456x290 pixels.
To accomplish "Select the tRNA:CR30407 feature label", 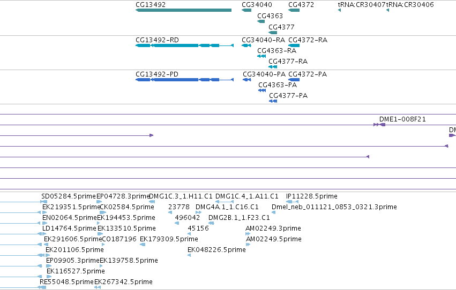I will (362, 5).
